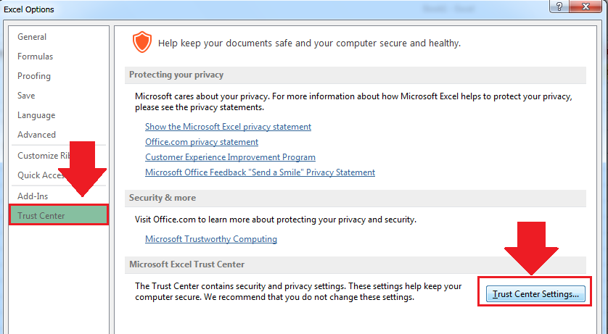
Task: Open the Office.com privacy statement link
Action: pyautogui.click(x=202, y=142)
